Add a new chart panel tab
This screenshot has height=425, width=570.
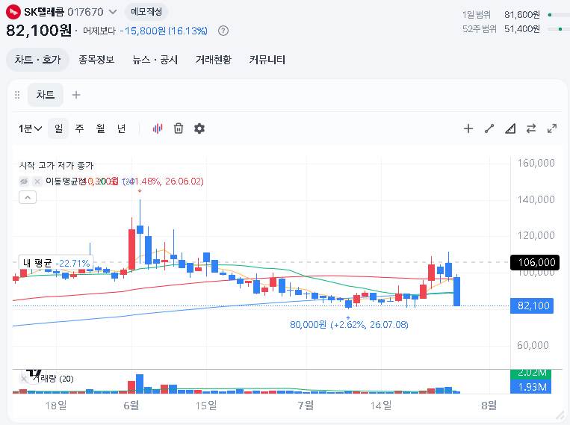pos(76,95)
